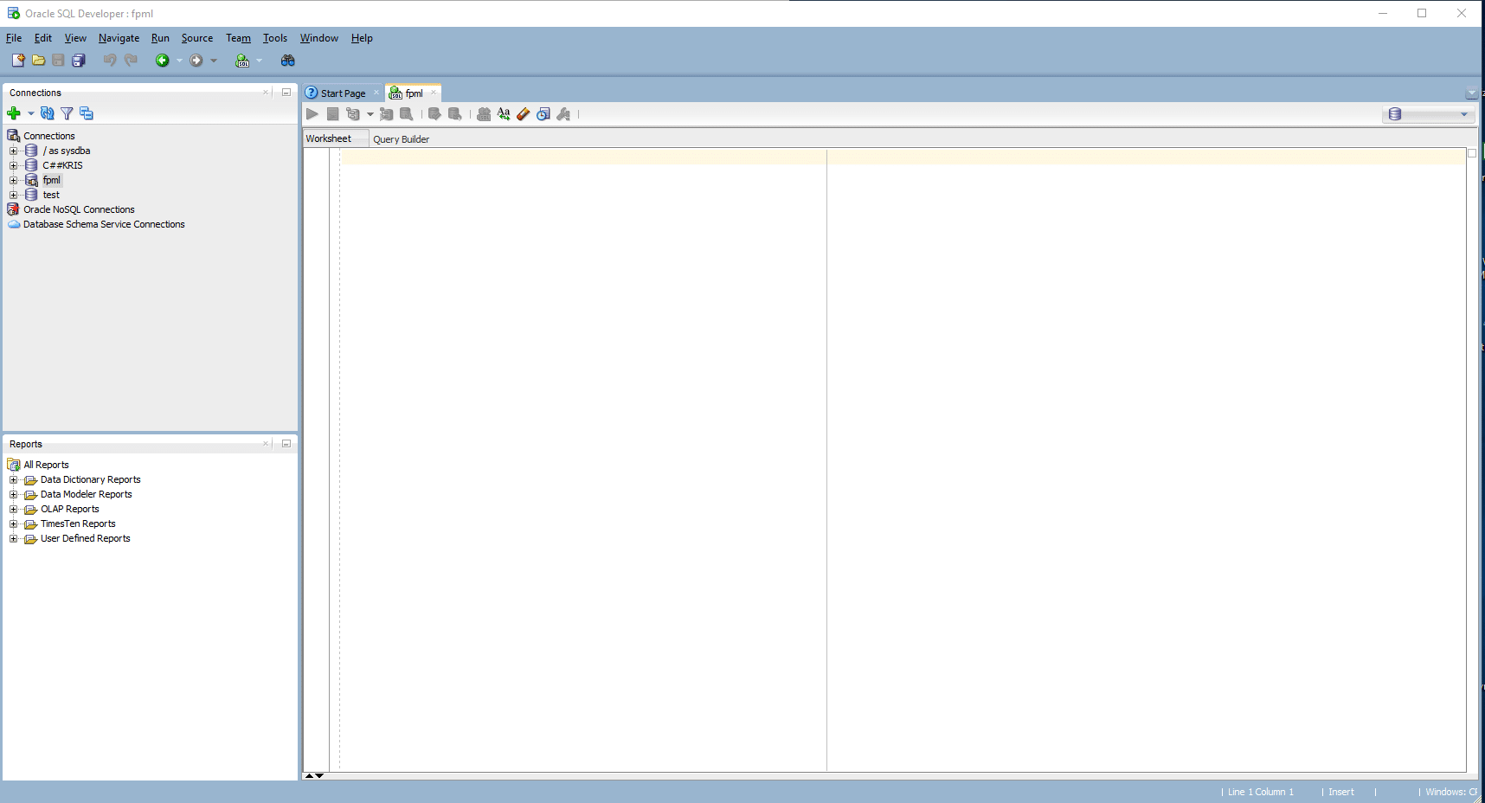Navigate forward with the gray arrow
The width and height of the screenshot is (1485, 803).
(196, 61)
